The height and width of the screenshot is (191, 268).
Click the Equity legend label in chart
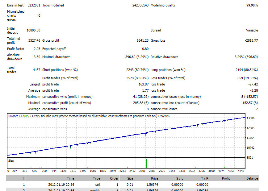[25, 116]
